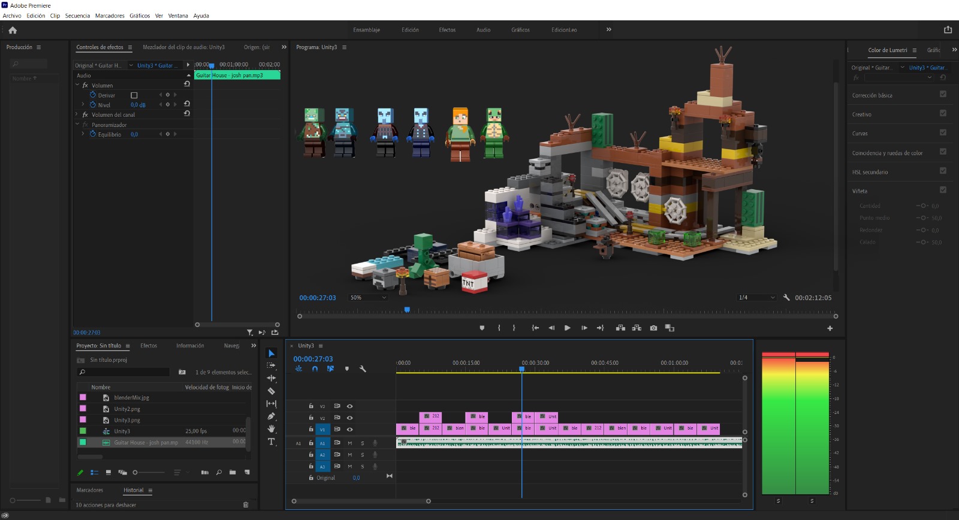Toggle Linked Selection in timeline
959x520 pixels.
pos(330,369)
